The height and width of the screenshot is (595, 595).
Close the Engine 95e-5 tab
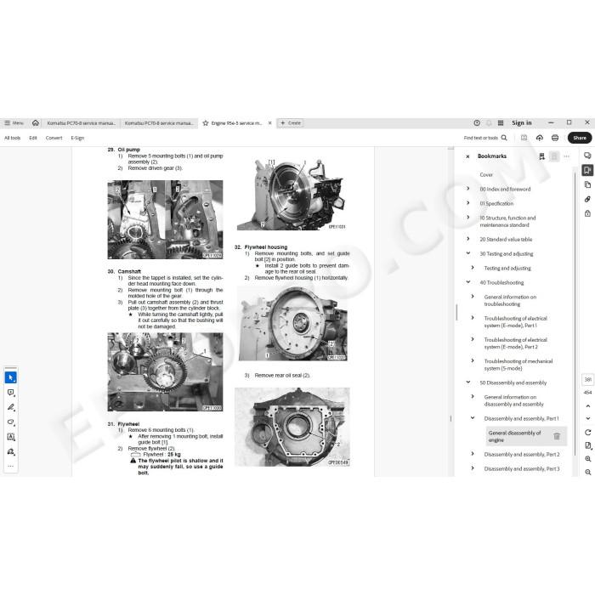click(x=269, y=123)
